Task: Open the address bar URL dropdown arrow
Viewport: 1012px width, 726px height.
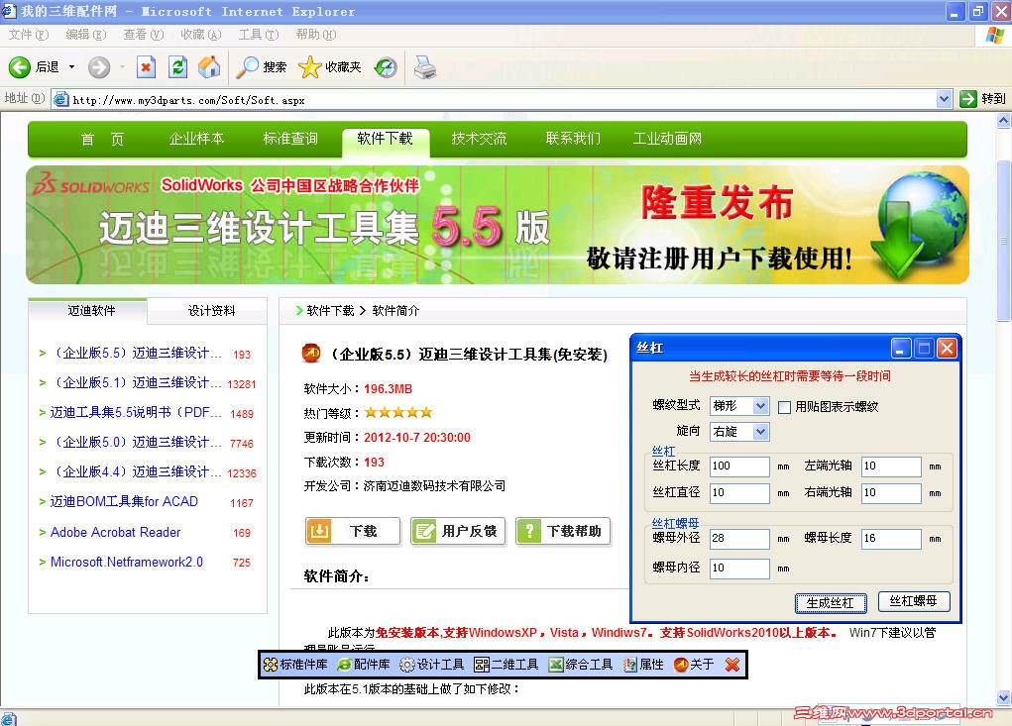Action: tap(945, 99)
